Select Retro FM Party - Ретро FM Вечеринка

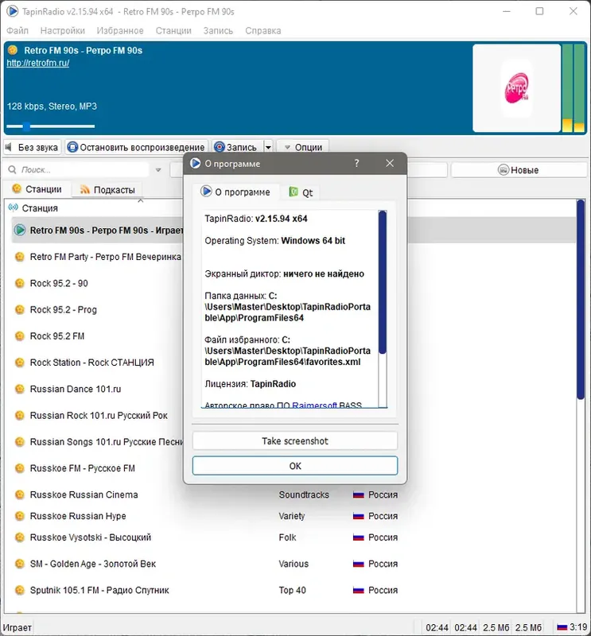[106, 257]
